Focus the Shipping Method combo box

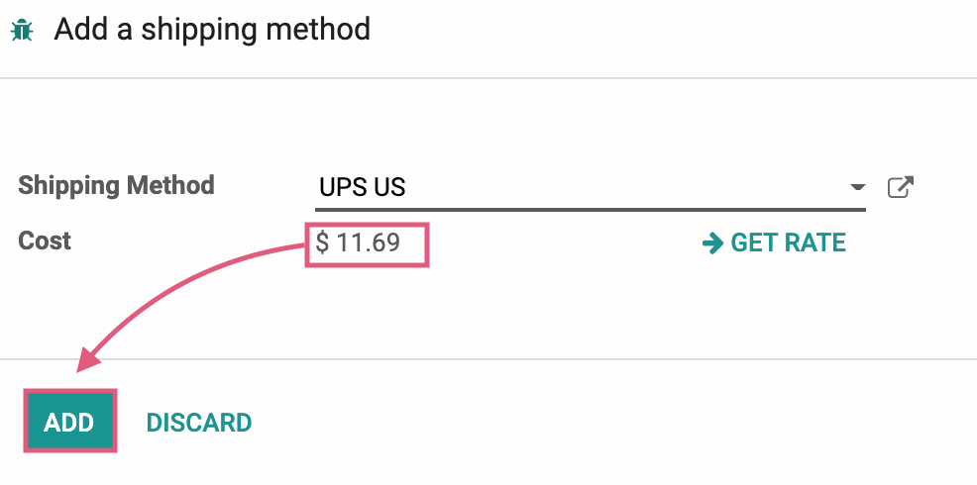click(x=590, y=187)
